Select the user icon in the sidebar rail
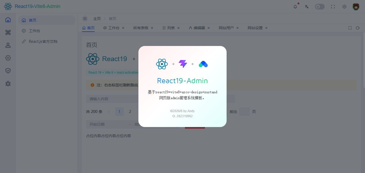365x173 pixels. (8, 45)
